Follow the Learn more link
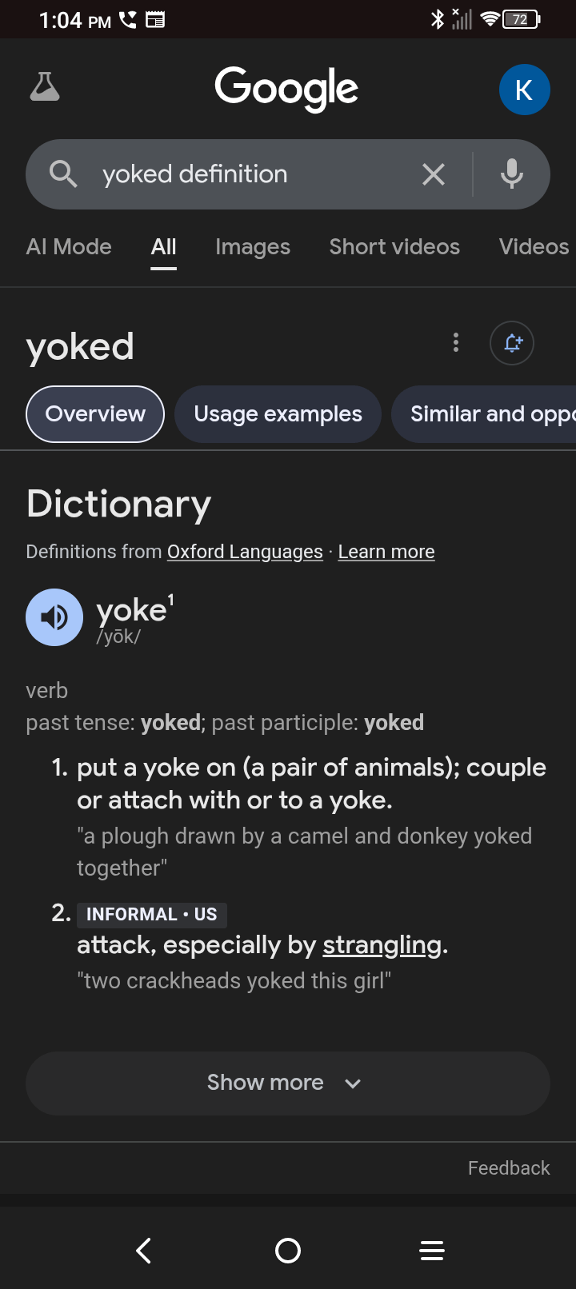 coord(386,552)
